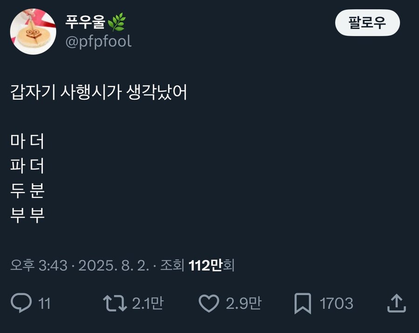The image size is (419, 333).
Task: Click the poem line 마 더
Action: pos(27,141)
